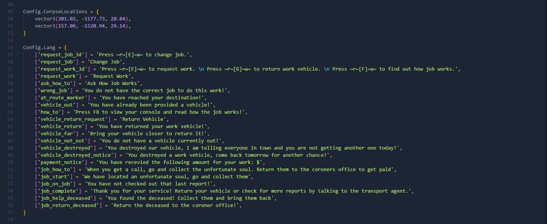Click the 'job_how_to' key
This screenshot has width=547, height=224.
(x=55, y=170)
